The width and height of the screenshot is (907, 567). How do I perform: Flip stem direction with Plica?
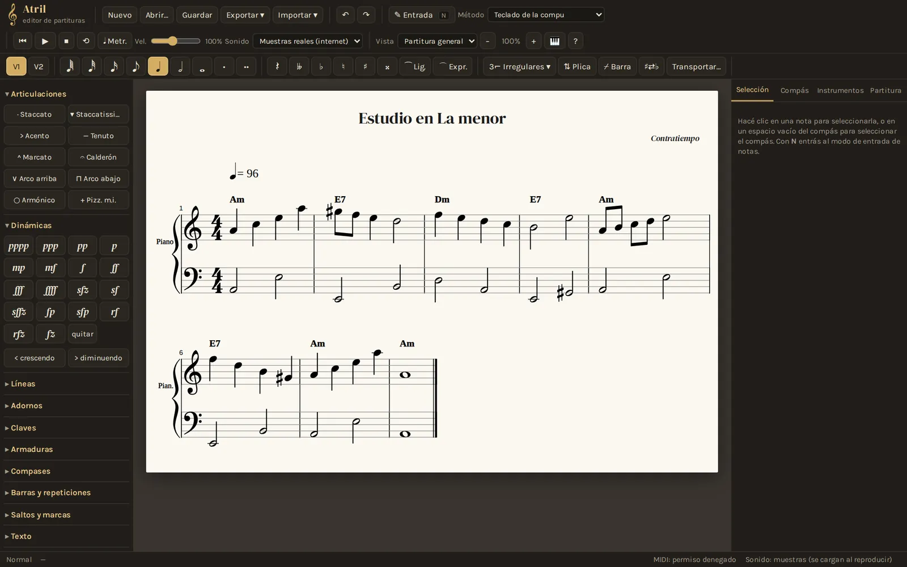tap(577, 66)
